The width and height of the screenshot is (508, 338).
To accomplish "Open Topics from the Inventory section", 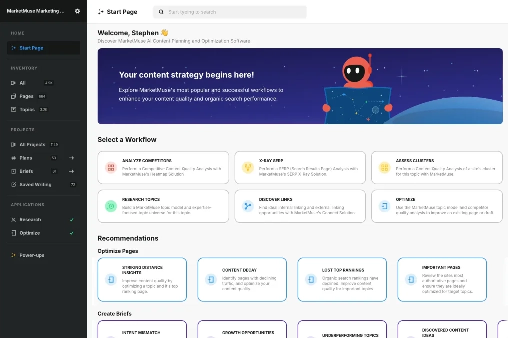I will coord(26,109).
